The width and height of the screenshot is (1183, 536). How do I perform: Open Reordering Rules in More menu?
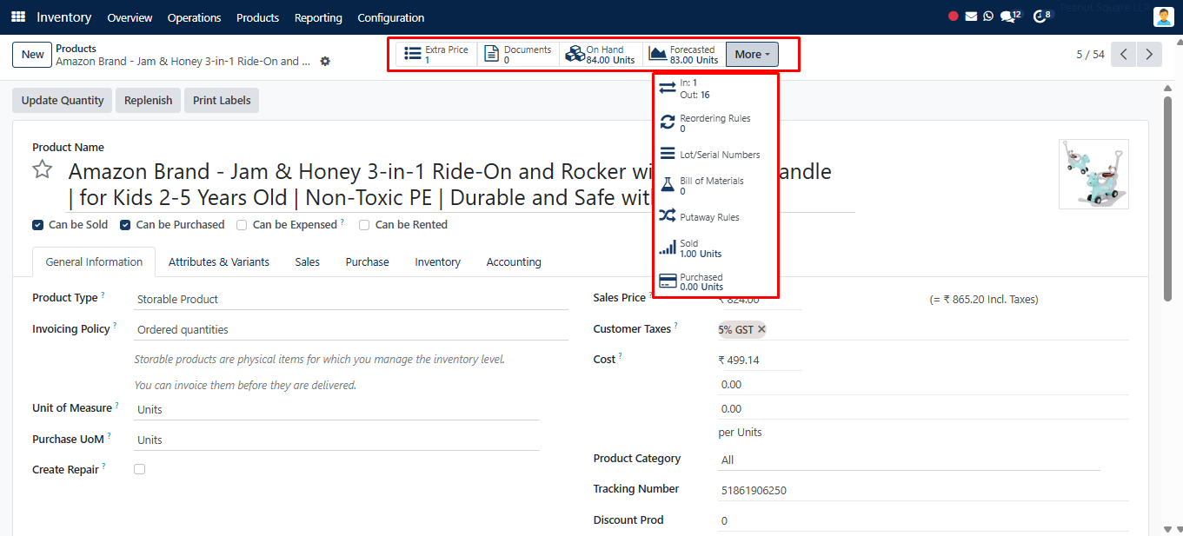point(714,122)
